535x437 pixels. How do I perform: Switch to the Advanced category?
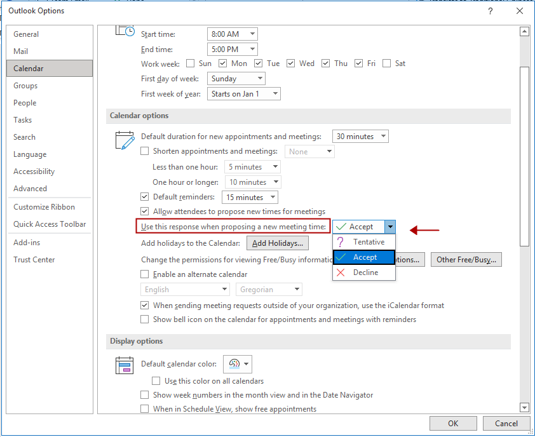pyautogui.click(x=30, y=189)
